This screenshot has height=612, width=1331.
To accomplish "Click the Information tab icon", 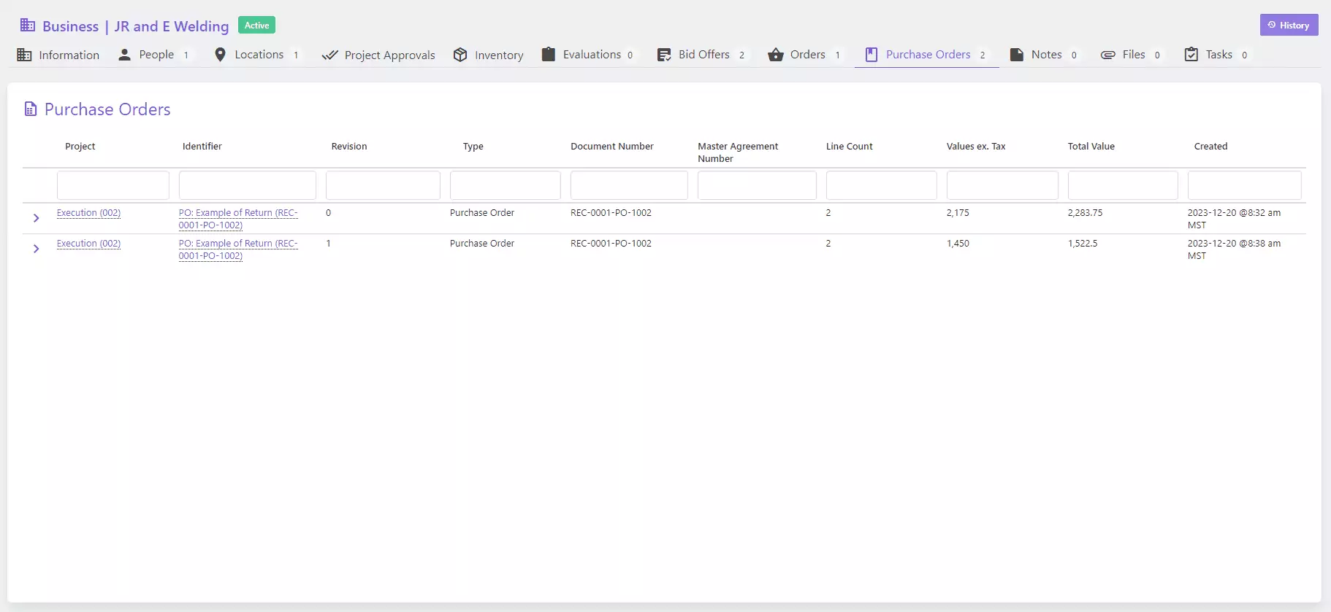I will coord(24,55).
